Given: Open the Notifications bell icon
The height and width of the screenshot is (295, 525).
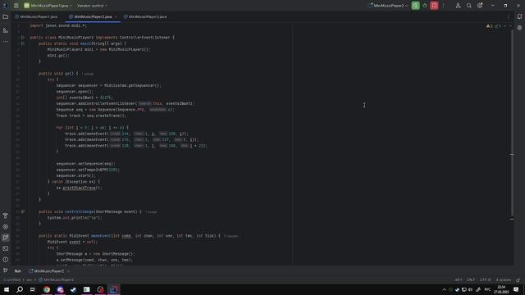Looking at the screenshot, I should point(519,16).
